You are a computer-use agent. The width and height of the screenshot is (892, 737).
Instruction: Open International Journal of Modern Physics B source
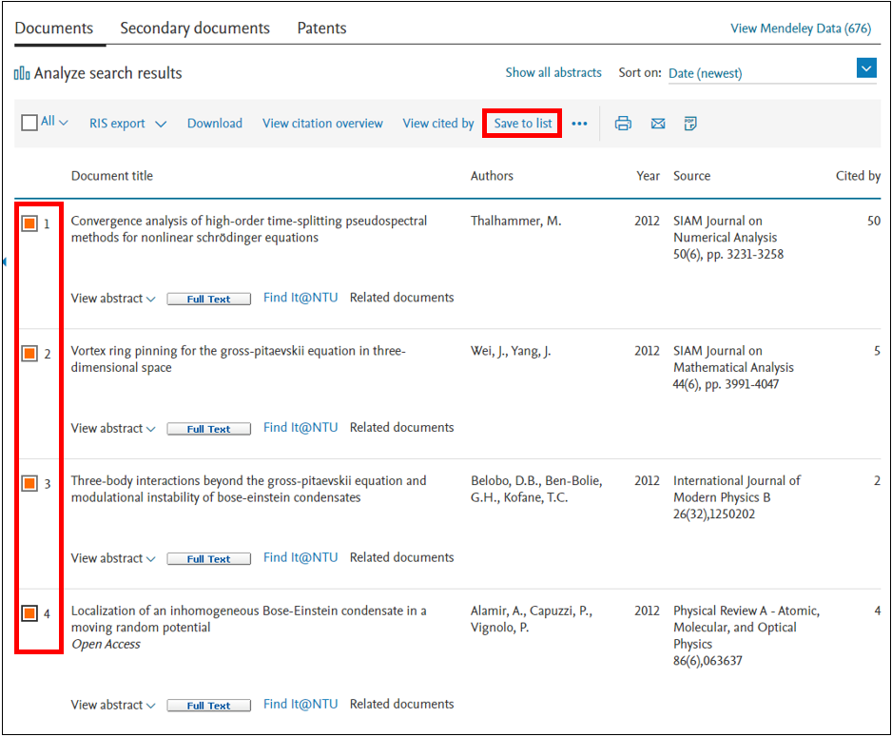[737, 489]
